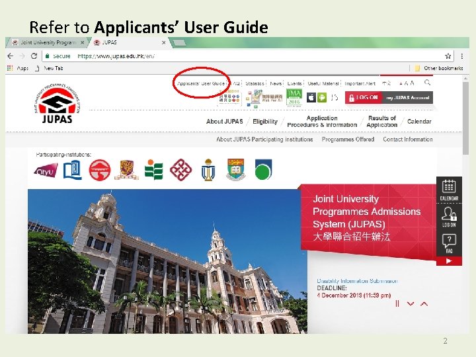Open the Chrome three-dot menu
Screen dimensions: 476x357
461,56
